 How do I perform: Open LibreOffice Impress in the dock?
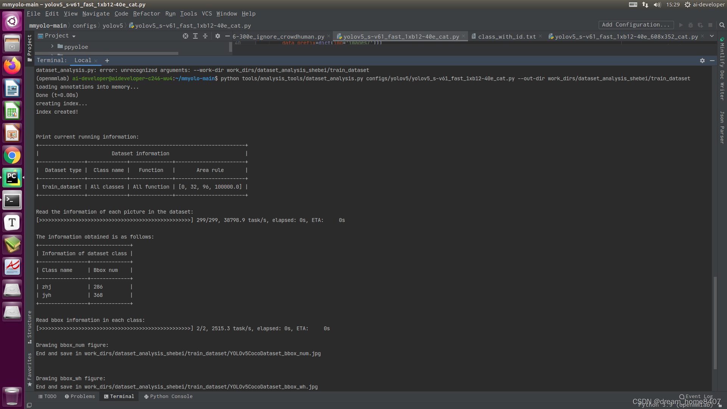point(12,133)
